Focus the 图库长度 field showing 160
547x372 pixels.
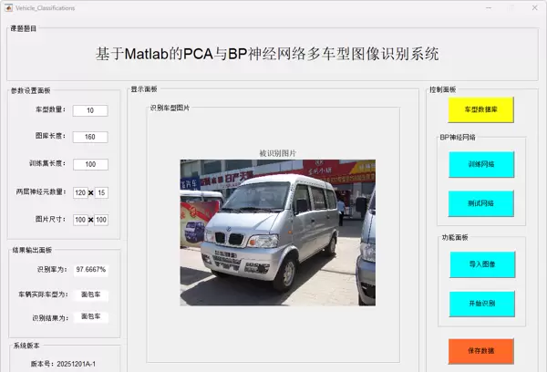coord(90,137)
